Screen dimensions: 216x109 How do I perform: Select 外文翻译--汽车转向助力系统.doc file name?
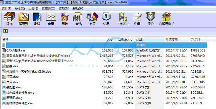click(29, 72)
